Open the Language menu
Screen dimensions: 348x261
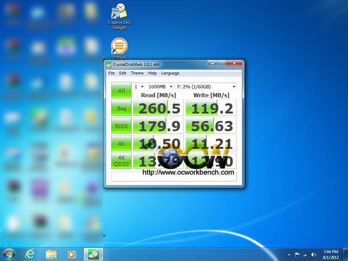[170, 73]
